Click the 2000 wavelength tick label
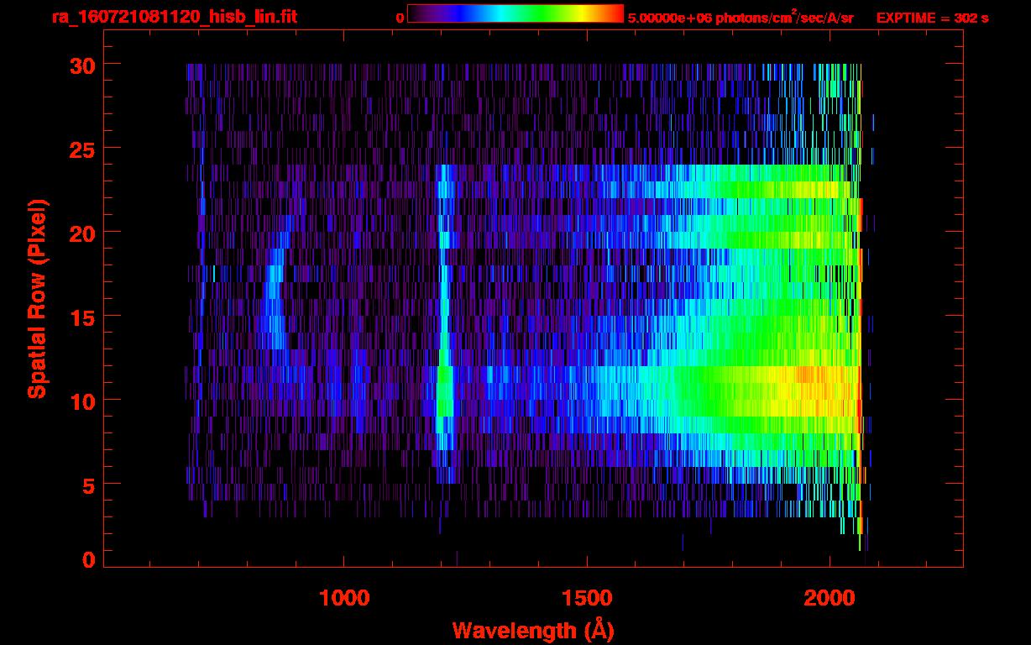 pyautogui.click(x=829, y=597)
